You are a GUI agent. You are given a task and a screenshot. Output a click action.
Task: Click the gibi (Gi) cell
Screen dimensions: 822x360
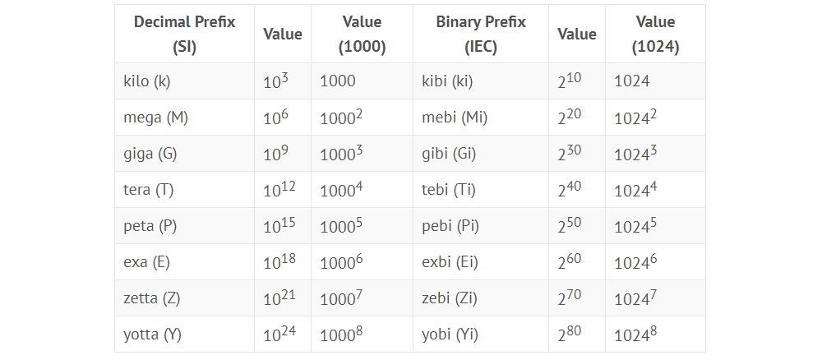pyautogui.click(x=481, y=154)
